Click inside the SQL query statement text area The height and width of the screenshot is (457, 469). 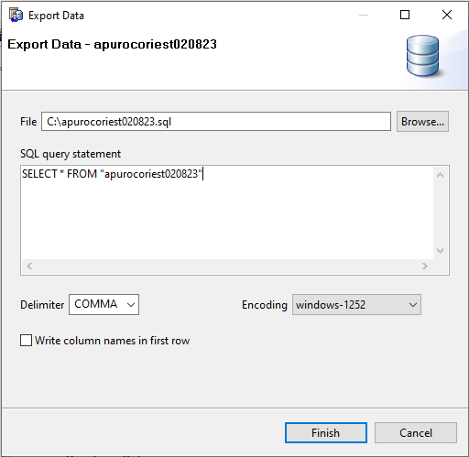(x=227, y=212)
